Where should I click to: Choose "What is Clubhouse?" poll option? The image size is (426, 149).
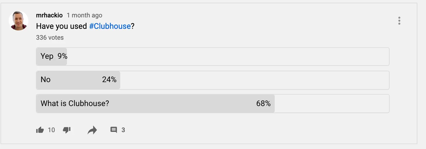point(75,103)
